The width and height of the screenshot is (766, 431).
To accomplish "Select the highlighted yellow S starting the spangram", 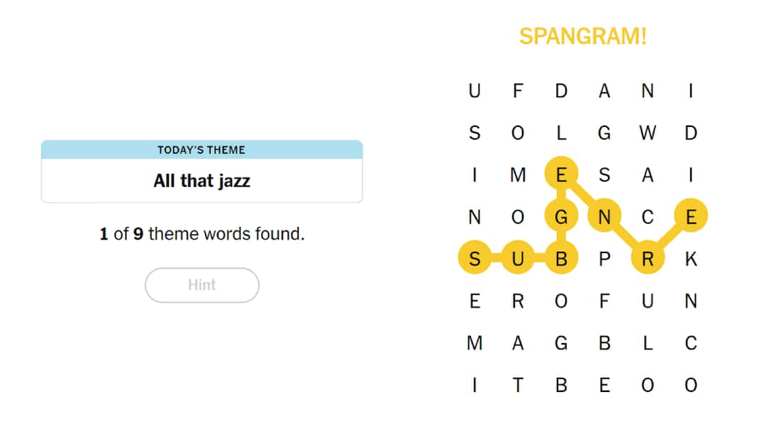I will [x=475, y=259].
